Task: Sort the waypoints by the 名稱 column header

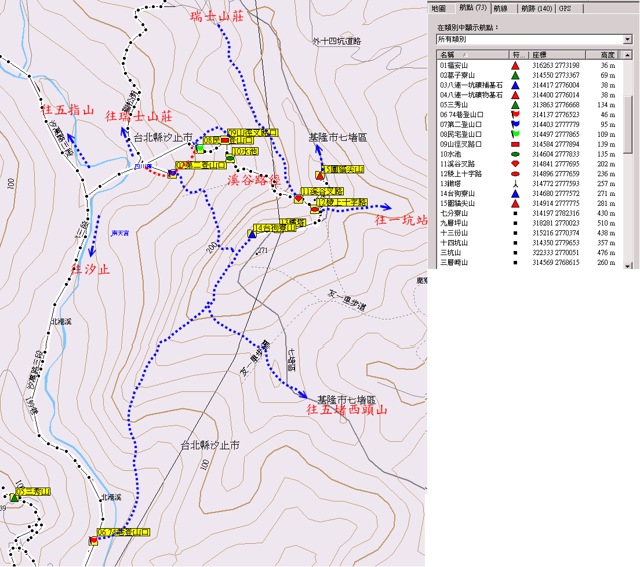Action: coord(472,55)
